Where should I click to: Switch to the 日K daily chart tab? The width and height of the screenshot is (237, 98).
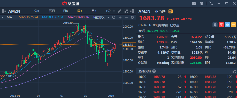(x=66, y=11)
